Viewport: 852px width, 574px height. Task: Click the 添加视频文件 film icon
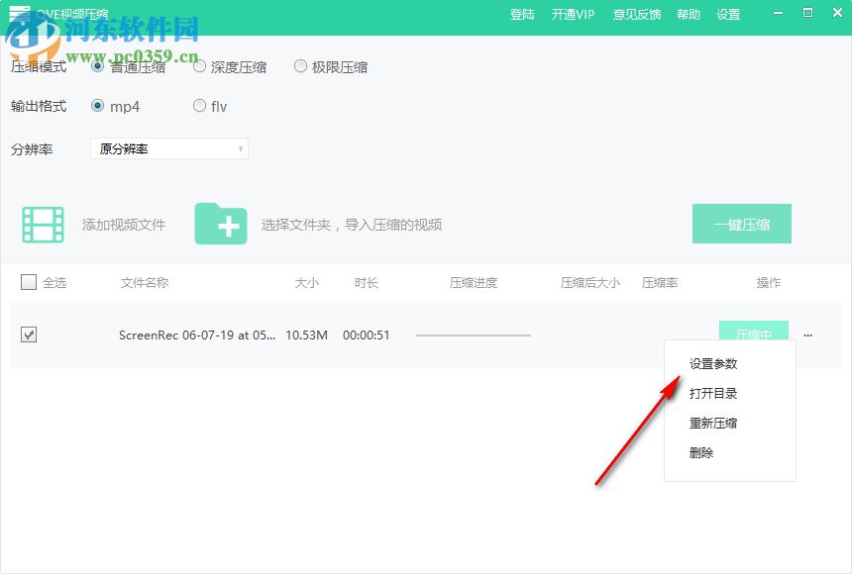[x=44, y=224]
